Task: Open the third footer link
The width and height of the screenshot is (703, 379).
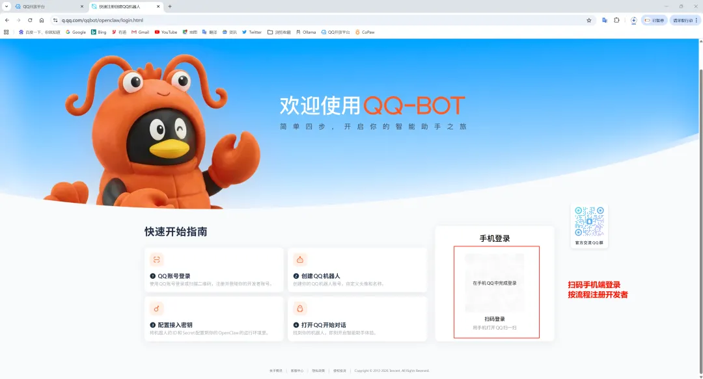Action: coord(318,371)
